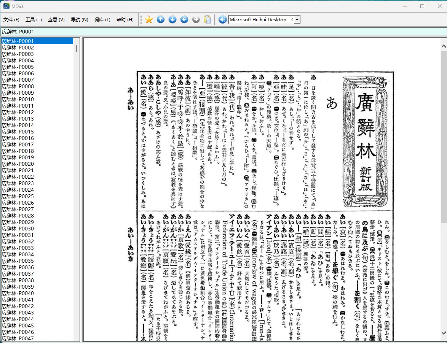Image resolution: width=447 pixels, height=343 pixels.
Task: Select entry 広辞林-P0011 in the list
Action: (37, 106)
